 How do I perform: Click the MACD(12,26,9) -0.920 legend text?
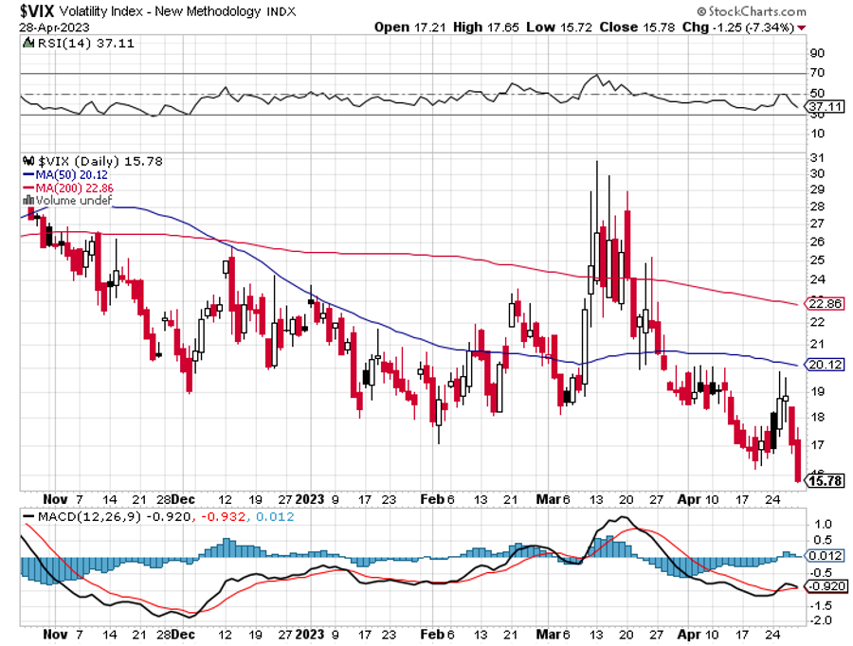[x=115, y=516]
